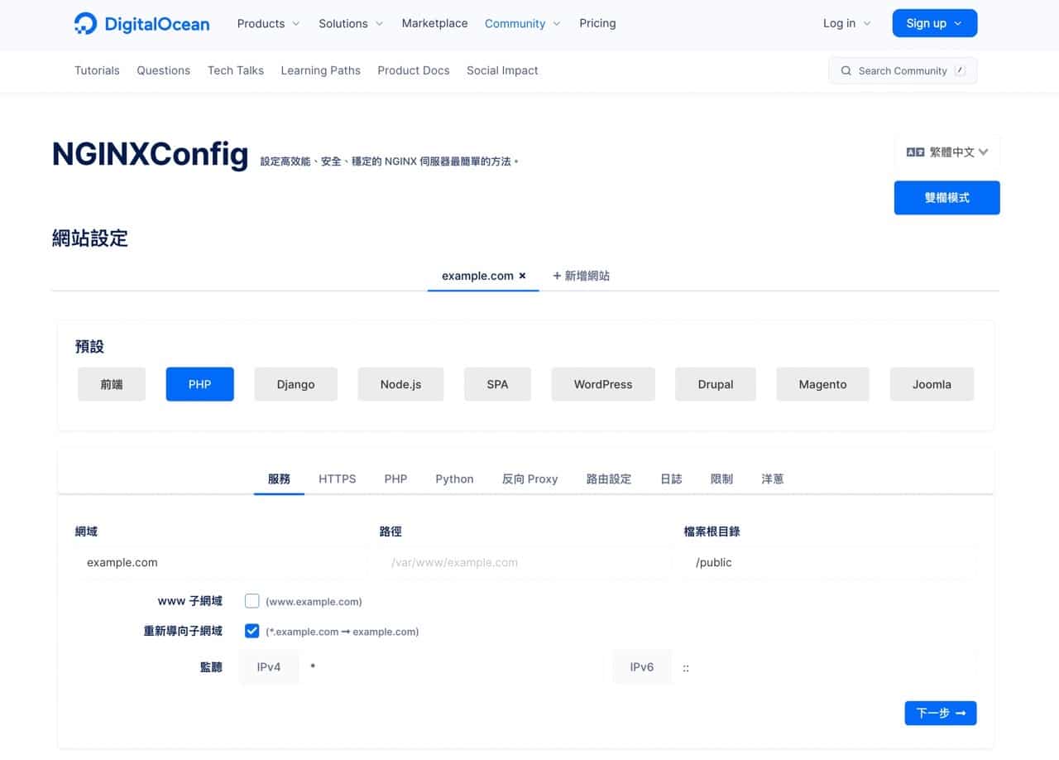Select the Node.js preset
Screen dimensions: 1059x760
pyautogui.click(x=400, y=384)
